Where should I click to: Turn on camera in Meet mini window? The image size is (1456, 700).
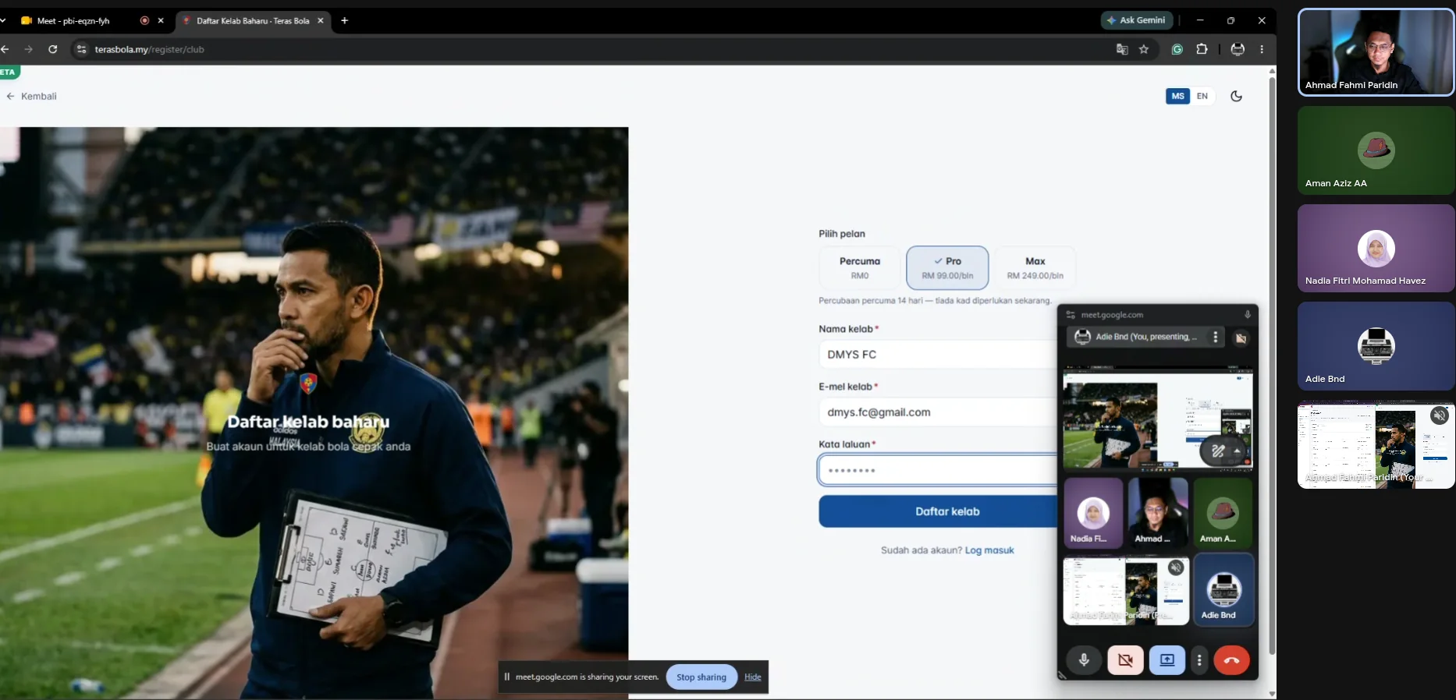(x=1125, y=660)
